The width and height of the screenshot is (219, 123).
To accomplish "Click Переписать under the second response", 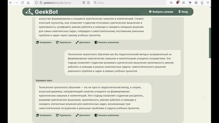I will pyautogui.click(x=64, y=115).
